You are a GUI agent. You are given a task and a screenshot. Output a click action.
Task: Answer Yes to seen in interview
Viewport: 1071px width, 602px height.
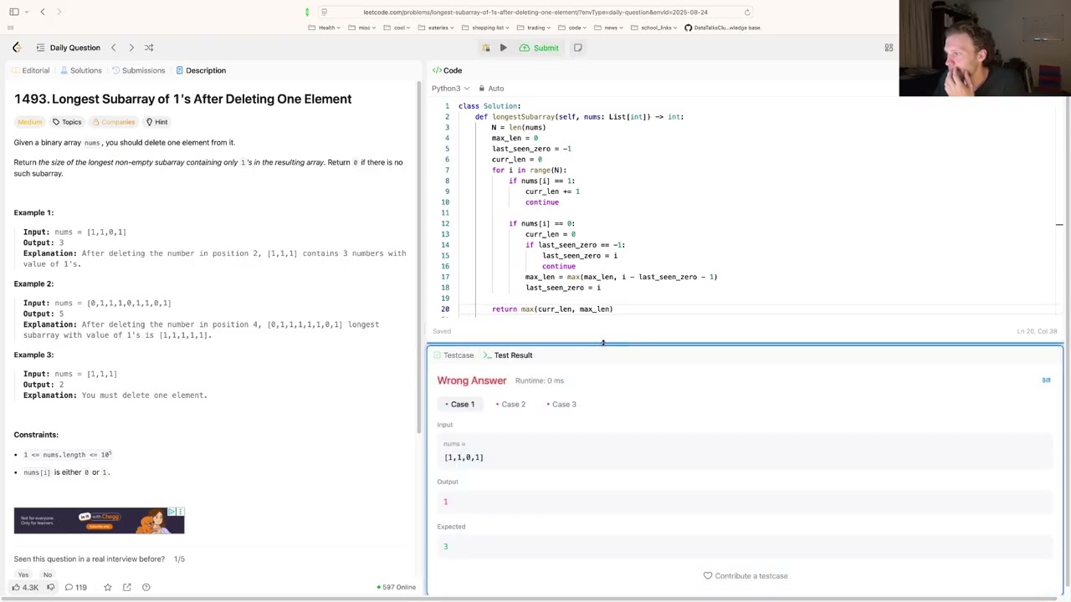pos(23,575)
